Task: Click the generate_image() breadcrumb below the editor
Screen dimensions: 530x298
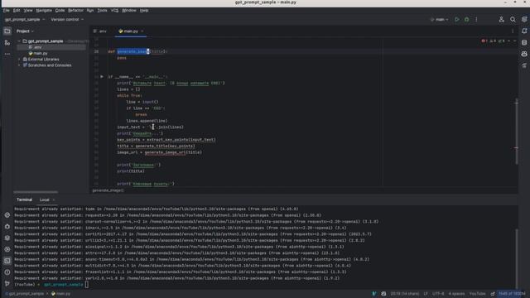Action: (108, 190)
